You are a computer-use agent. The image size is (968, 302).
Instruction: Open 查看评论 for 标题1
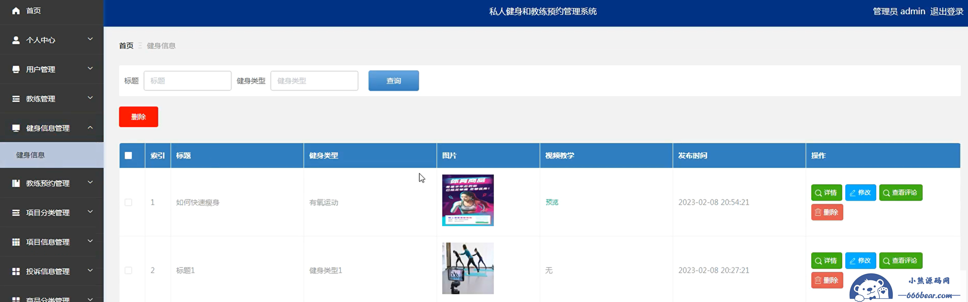point(901,261)
